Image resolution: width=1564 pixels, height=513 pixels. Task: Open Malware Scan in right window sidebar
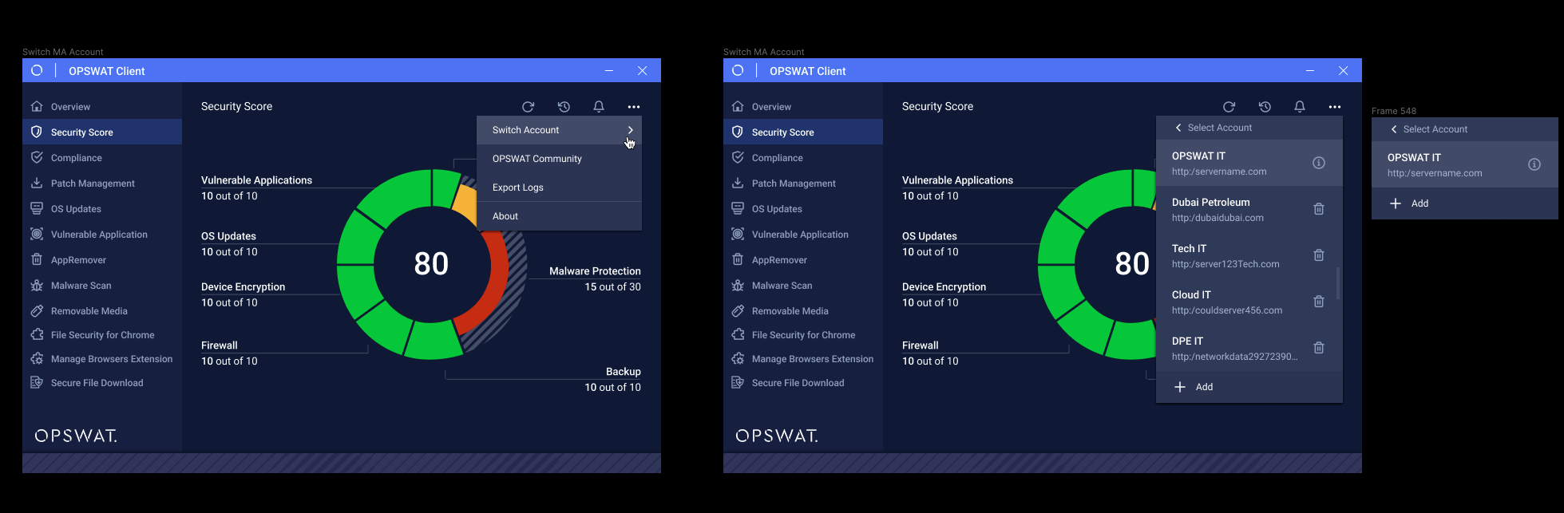803,286
